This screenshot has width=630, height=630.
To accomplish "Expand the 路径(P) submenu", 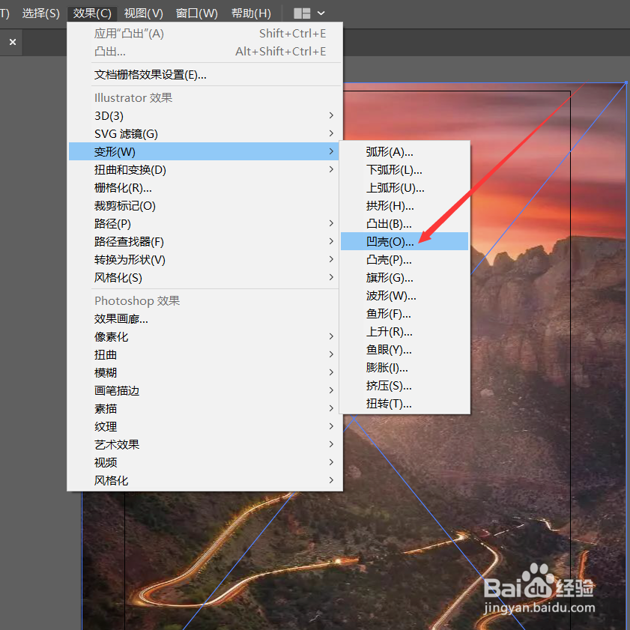I will click(205, 224).
